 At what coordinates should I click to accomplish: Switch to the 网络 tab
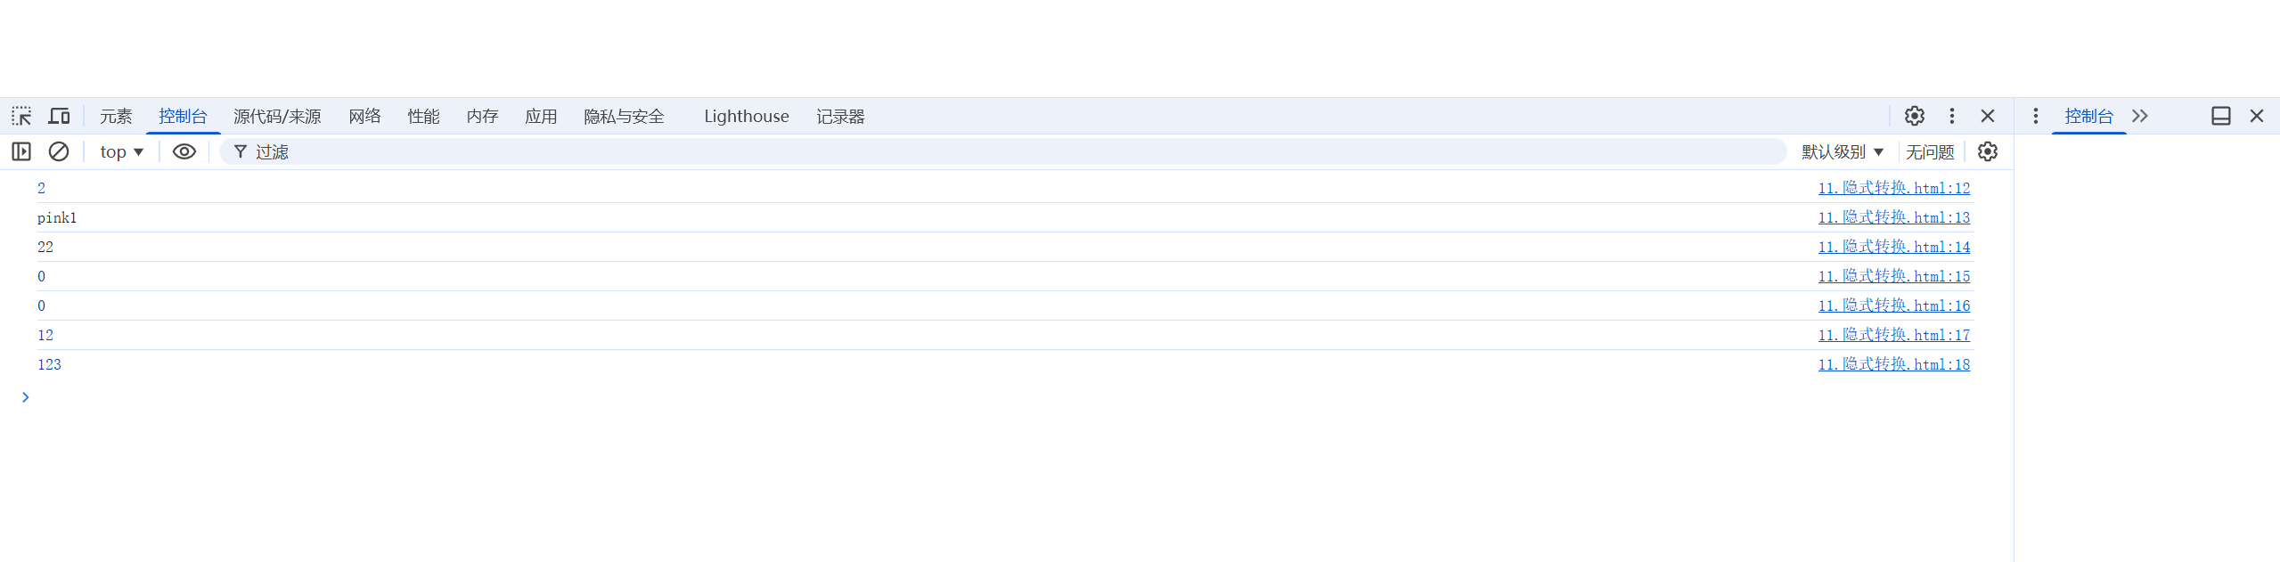coord(364,116)
